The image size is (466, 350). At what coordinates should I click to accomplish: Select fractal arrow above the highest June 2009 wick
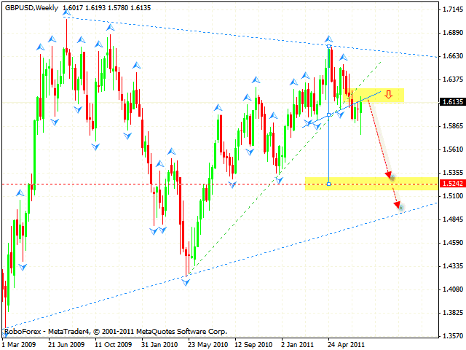pyautogui.click(x=66, y=12)
